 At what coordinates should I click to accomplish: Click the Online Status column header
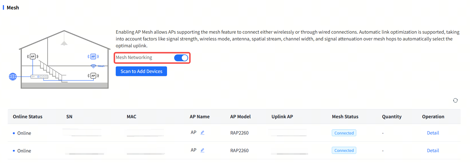28,117
